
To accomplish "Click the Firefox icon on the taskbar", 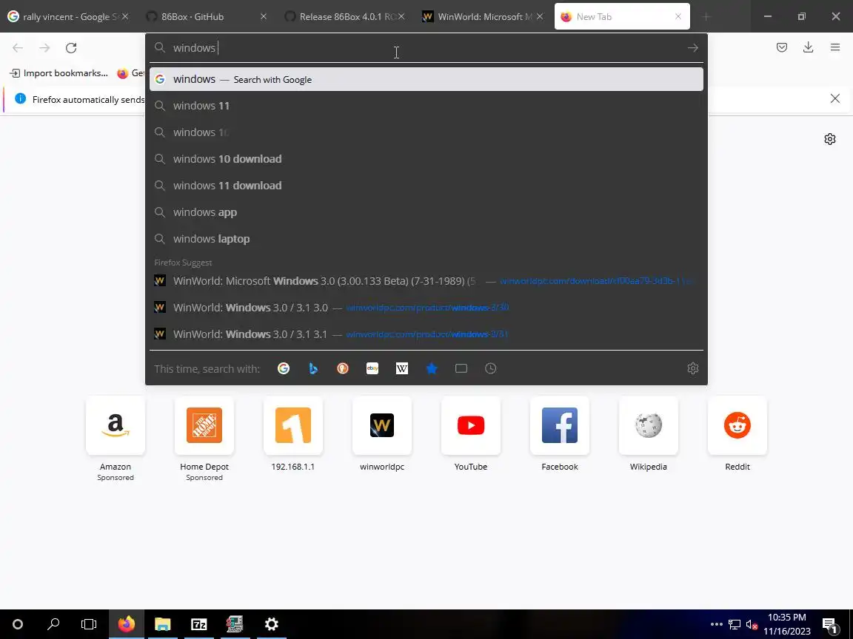I will [x=126, y=624].
